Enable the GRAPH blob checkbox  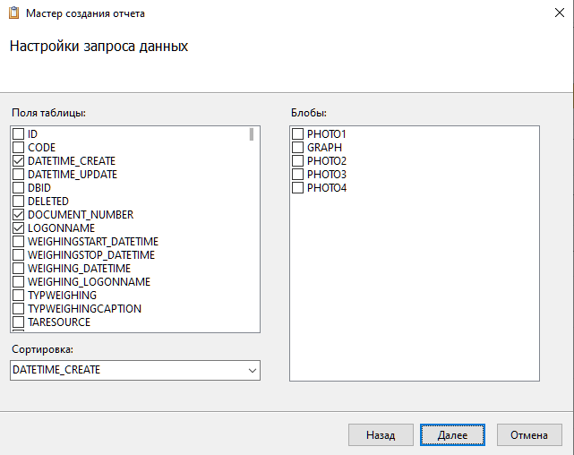coord(298,148)
